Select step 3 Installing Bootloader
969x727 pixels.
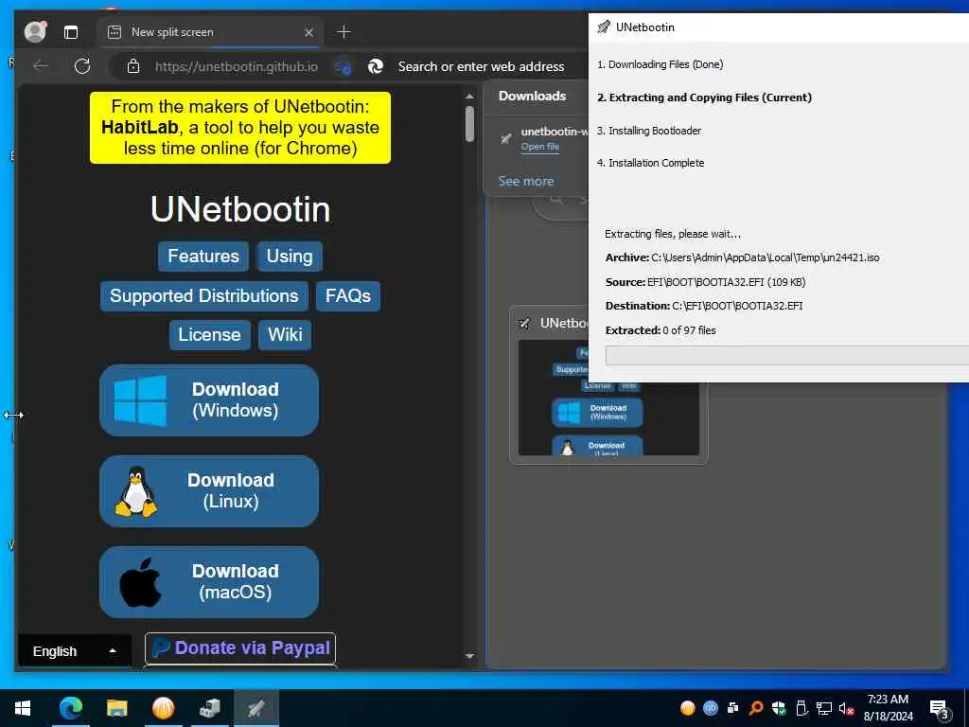[649, 131]
